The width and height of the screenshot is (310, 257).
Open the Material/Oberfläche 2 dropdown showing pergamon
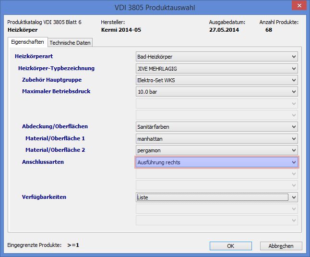click(217, 150)
